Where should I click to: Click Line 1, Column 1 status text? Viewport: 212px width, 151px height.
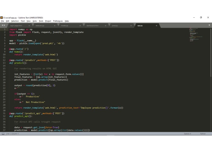tap(13, 134)
